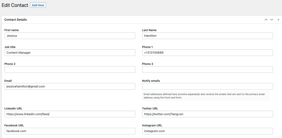Click the Phone 1 field
Viewport: 282px width, 138px height.
point(207,53)
